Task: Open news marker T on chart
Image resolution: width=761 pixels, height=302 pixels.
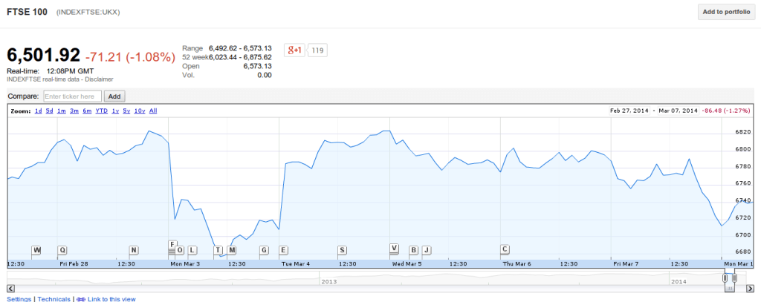Action: click(x=218, y=250)
